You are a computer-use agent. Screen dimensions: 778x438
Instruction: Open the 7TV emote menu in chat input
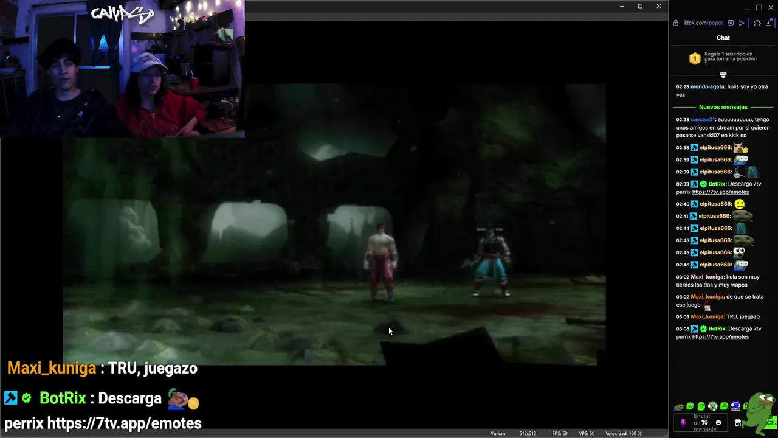coord(704,423)
